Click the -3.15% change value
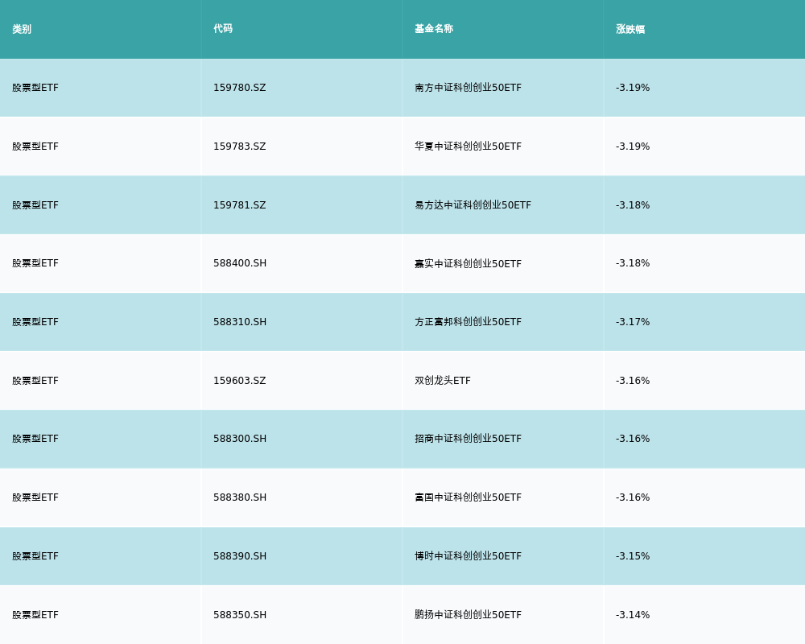The height and width of the screenshot is (644, 805). 633,556
